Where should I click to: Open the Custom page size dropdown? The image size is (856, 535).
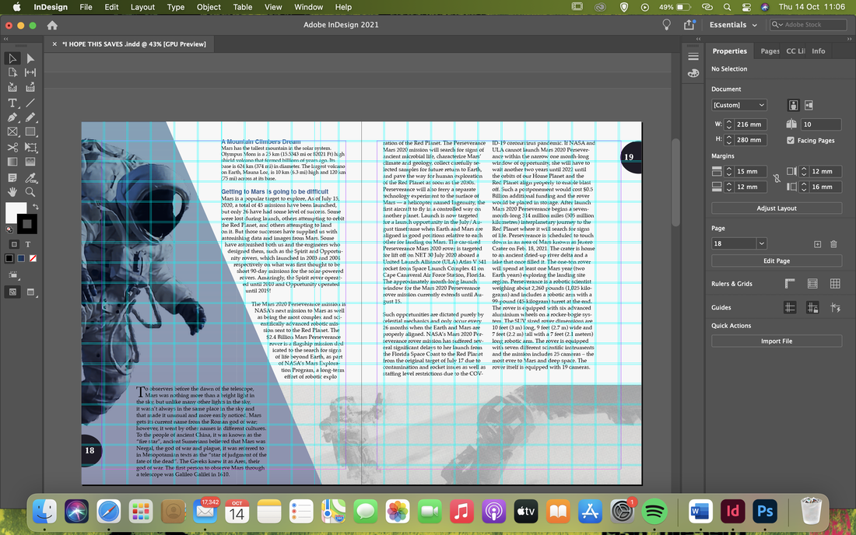coord(739,105)
